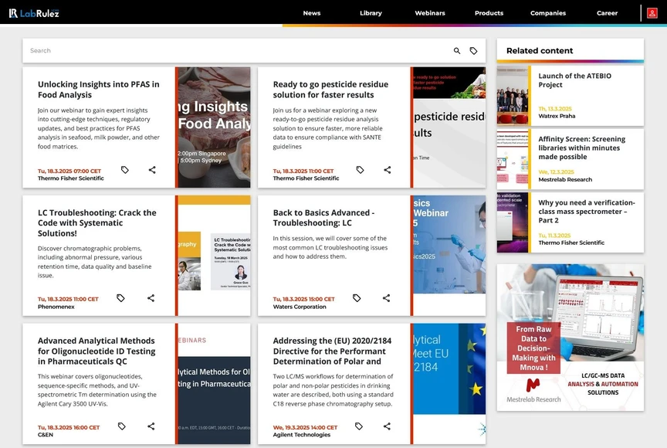Image resolution: width=667 pixels, height=448 pixels.
Task: Open the News section
Action: tap(312, 13)
